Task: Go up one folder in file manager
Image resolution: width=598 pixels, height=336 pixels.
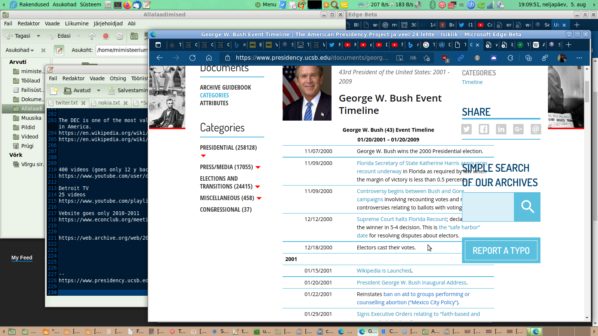Action: 92,36
